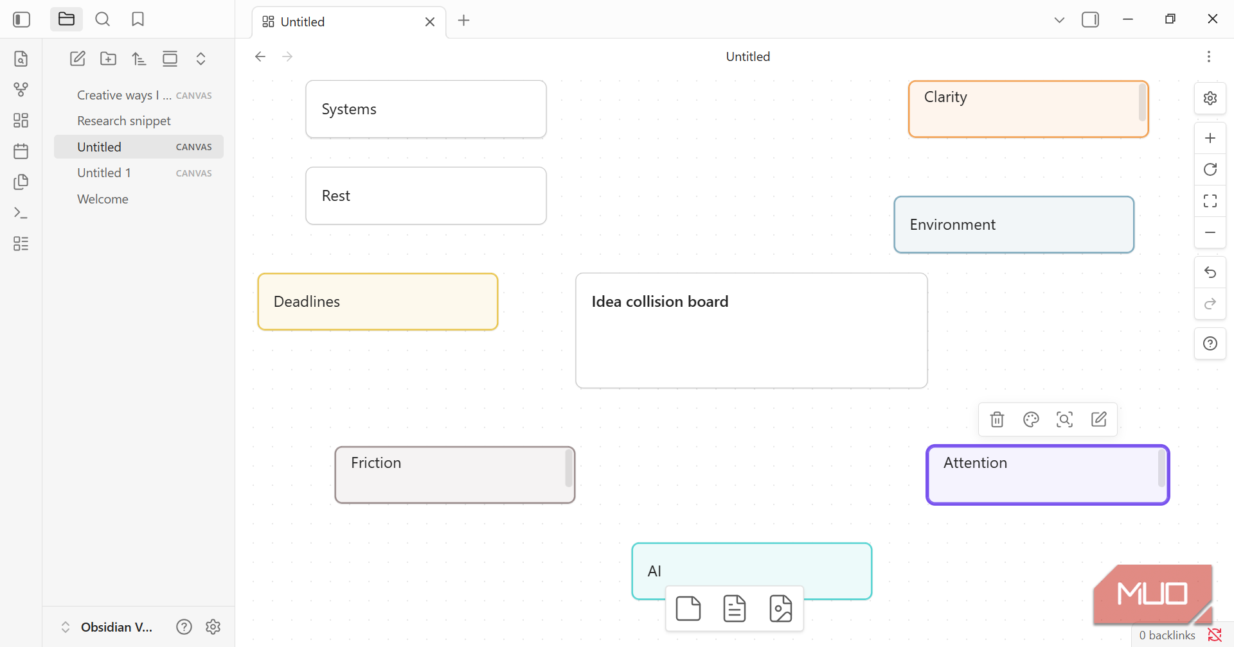Undo the last canvas action
Viewport: 1234px width, 647px height.
pyautogui.click(x=1210, y=273)
